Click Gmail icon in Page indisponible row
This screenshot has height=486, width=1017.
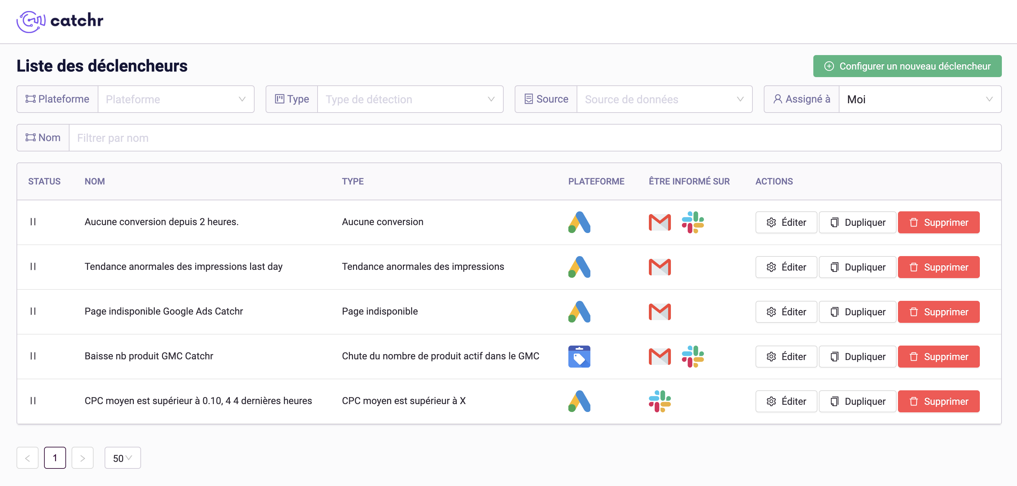coord(660,312)
